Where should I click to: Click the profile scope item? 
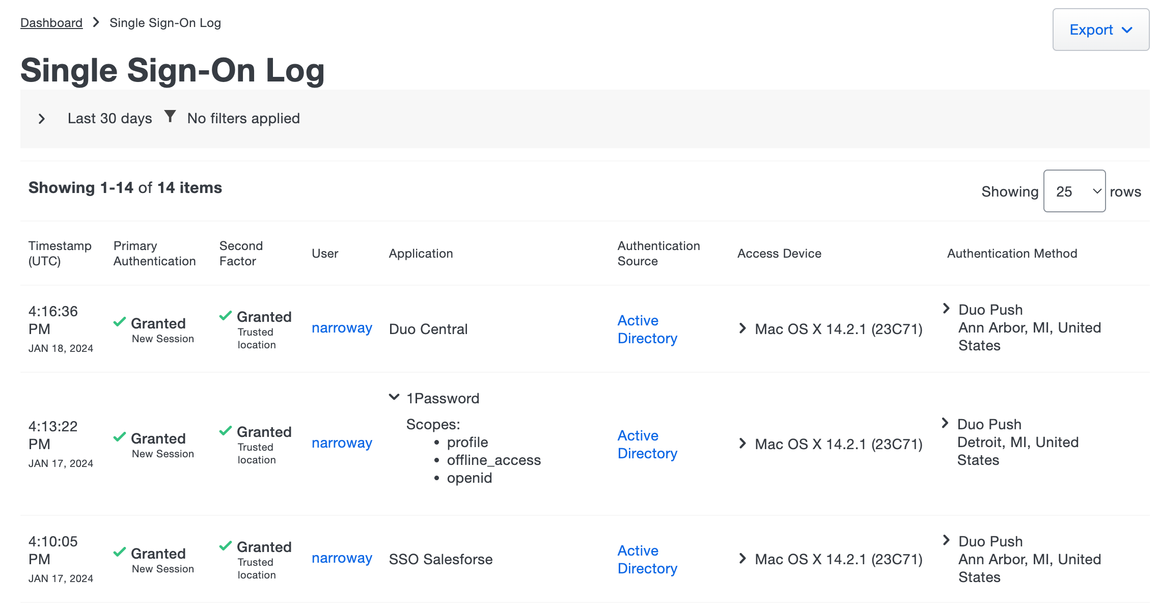click(x=467, y=443)
